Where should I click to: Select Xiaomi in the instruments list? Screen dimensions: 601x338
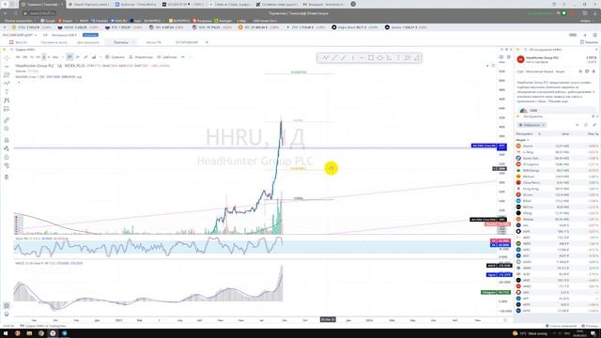coord(557,146)
